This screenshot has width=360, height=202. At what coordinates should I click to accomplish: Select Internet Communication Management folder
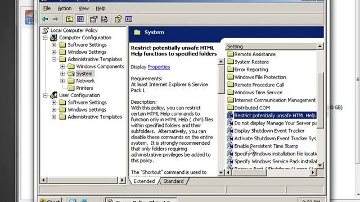[271, 100]
